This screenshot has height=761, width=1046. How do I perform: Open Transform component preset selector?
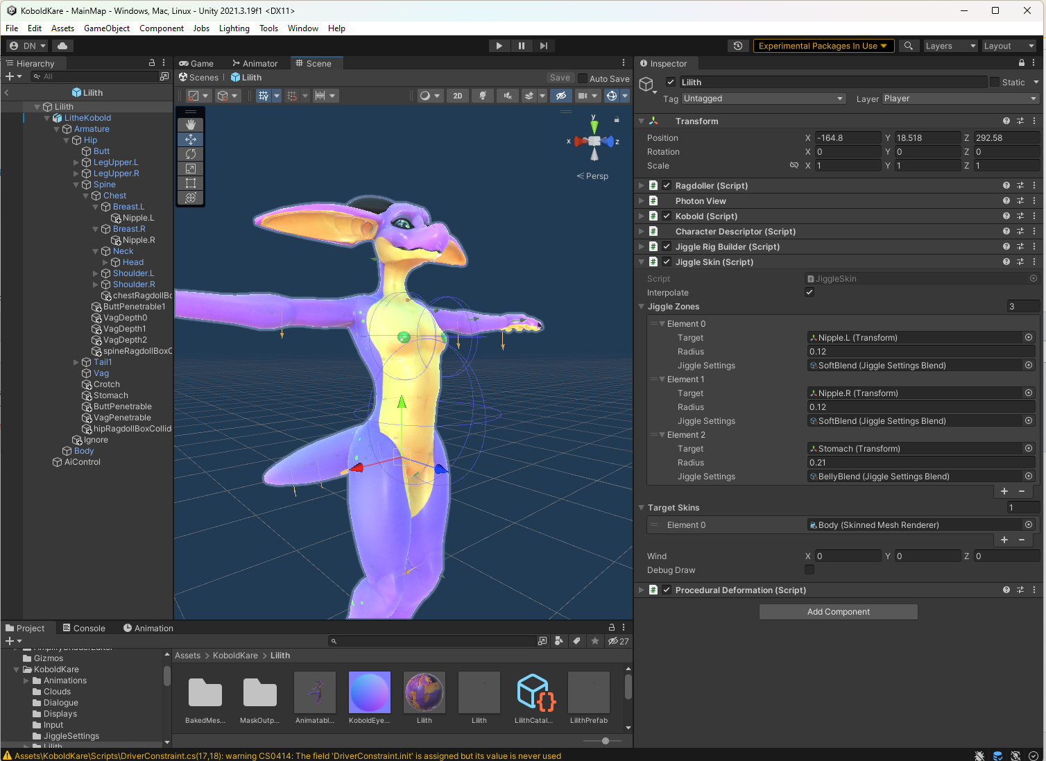click(1020, 121)
